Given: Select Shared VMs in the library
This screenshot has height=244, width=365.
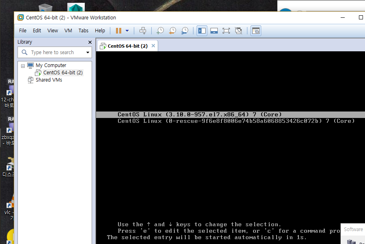Looking at the screenshot, I should (49, 80).
